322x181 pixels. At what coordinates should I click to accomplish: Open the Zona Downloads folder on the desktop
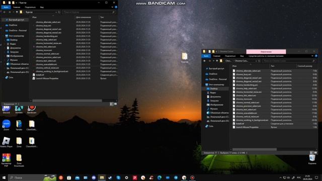click(19, 160)
